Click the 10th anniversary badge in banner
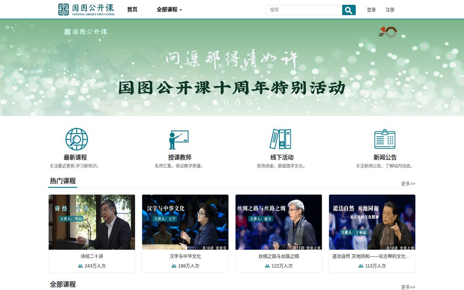 click(388, 32)
